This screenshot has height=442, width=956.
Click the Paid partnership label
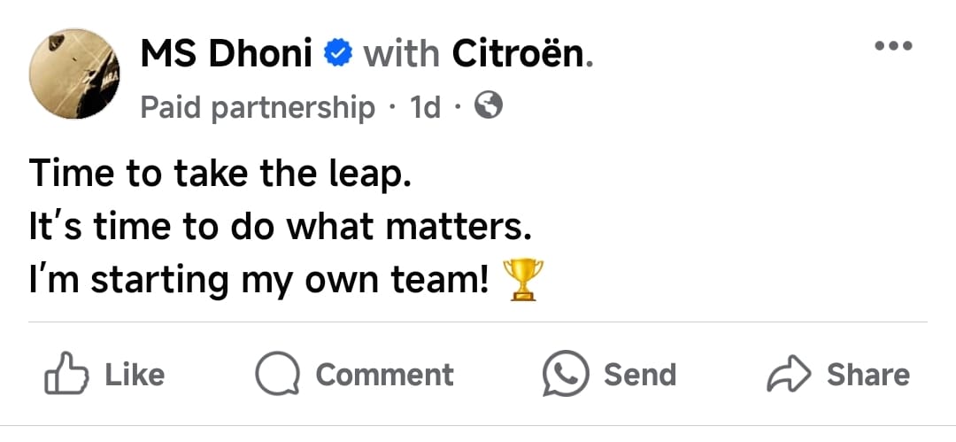click(258, 108)
